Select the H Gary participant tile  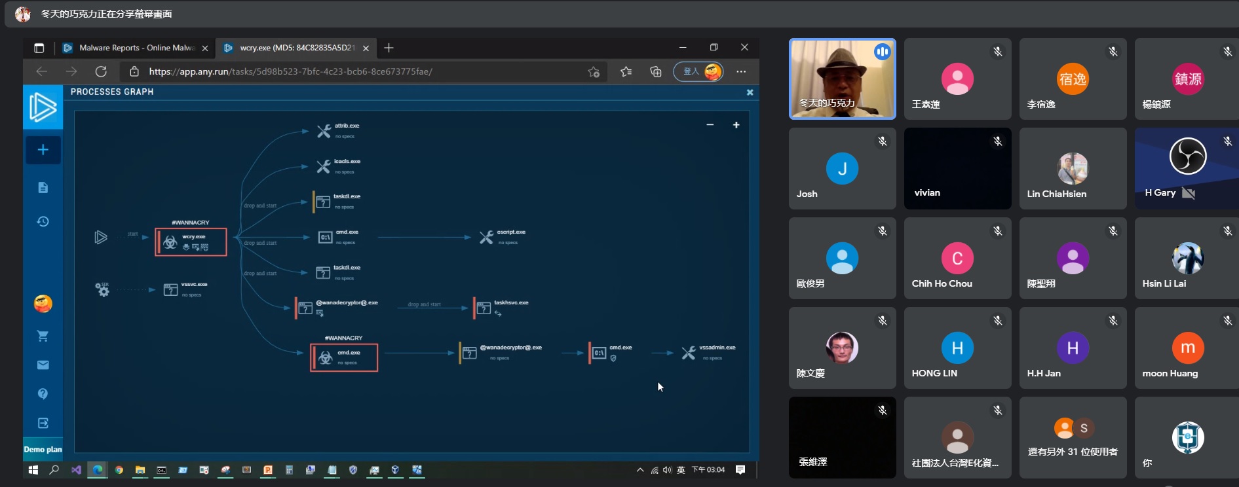tap(1187, 168)
